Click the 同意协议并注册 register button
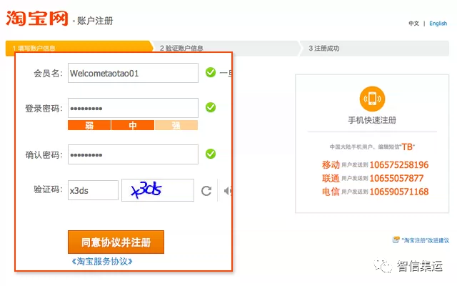457x286 pixels. click(x=116, y=242)
